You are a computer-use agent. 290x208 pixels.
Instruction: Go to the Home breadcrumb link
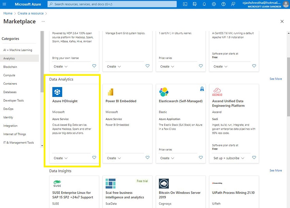8,13
